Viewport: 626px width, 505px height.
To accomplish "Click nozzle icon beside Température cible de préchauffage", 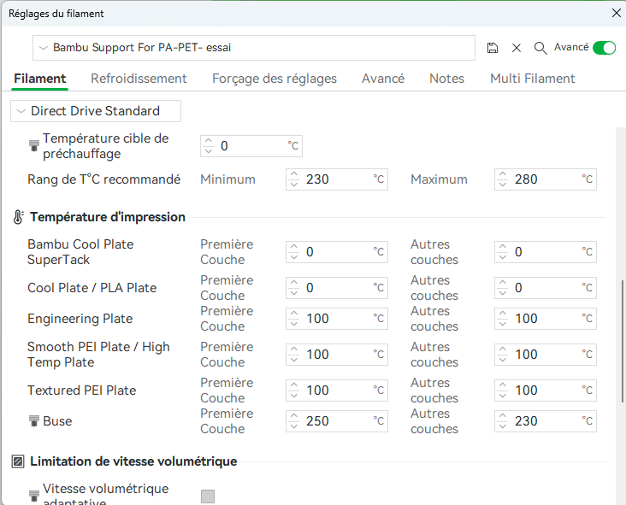I will pos(34,146).
